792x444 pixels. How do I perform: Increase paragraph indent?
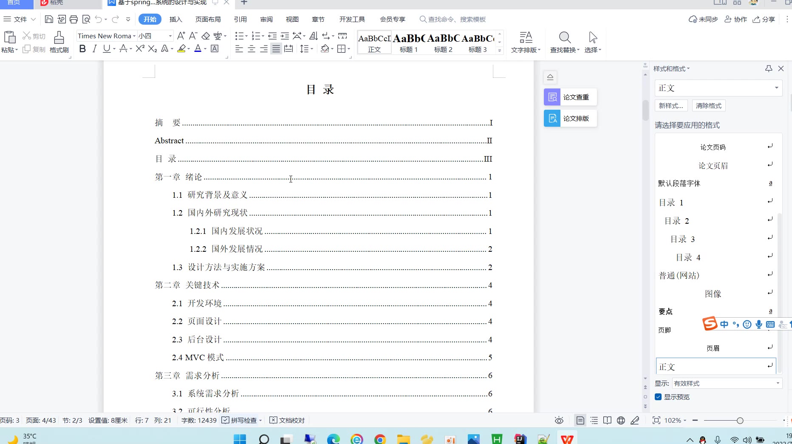tap(285, 36)
